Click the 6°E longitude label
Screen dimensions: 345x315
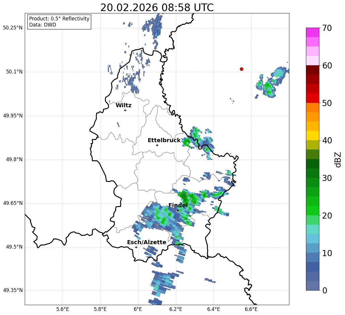138,309
